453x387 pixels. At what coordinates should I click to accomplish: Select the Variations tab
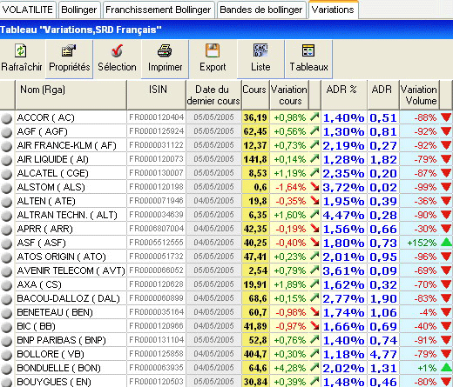333,10
